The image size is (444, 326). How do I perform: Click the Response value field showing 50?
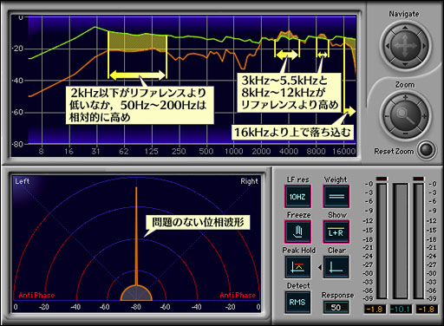[336, 307]
